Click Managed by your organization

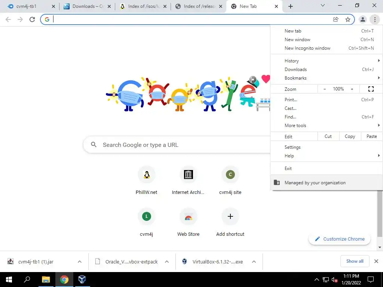pyautogui.click(x=327, y=182)
